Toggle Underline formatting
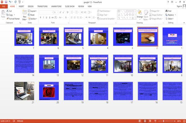186x123 pixels. point(46,18)
